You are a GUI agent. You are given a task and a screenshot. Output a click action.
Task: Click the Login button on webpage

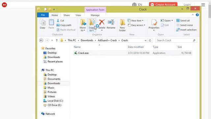pos(187,5)
